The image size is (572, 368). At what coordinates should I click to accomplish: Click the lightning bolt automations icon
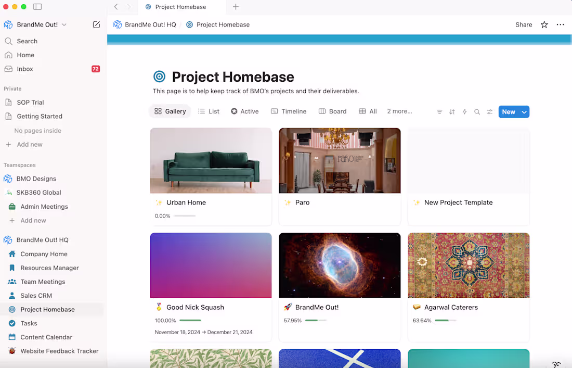pos(464,111)
